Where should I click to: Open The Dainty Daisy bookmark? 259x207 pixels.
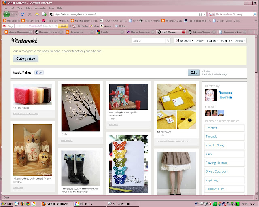click(172, 21)
